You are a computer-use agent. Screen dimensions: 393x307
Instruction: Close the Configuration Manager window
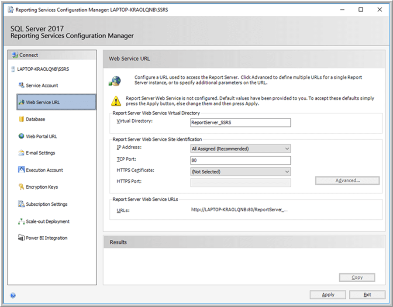click(379, 10)
